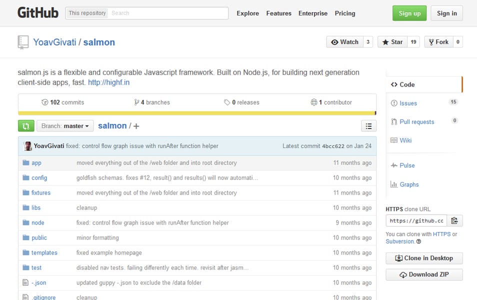Click the Clone in Desktop button
The height and width of the screenshot is (300, 477).
click(423, 258)
